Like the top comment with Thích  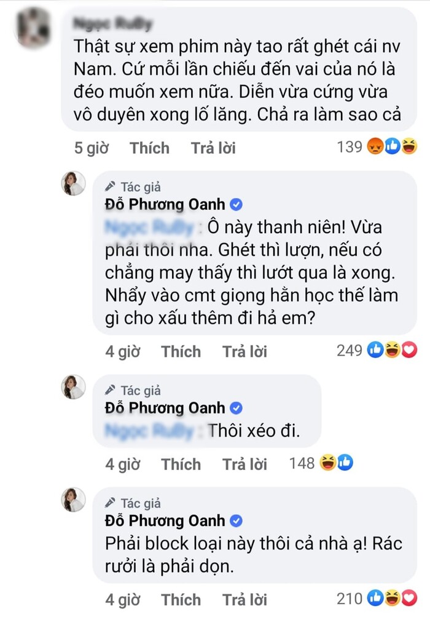point(149,148)
